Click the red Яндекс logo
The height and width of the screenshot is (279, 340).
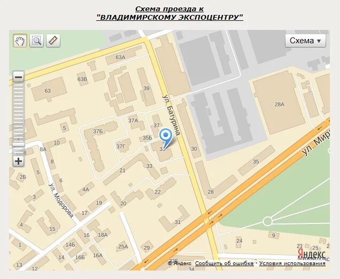[x=311, y=254]
